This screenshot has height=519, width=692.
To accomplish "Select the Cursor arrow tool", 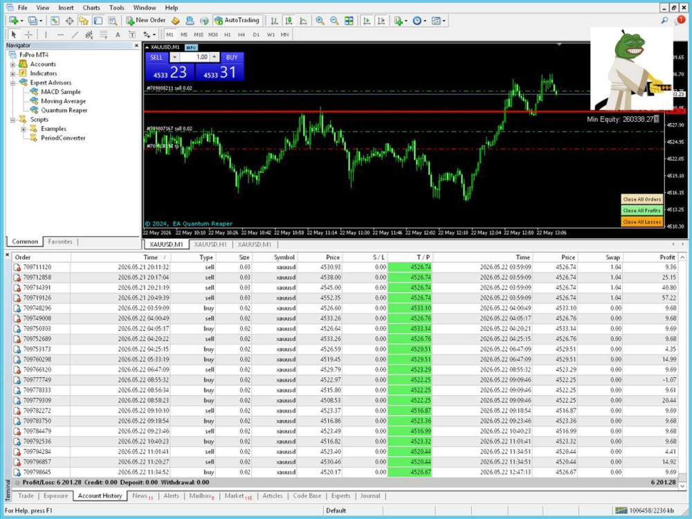I will pyautogui.click(x=14, y=35).
